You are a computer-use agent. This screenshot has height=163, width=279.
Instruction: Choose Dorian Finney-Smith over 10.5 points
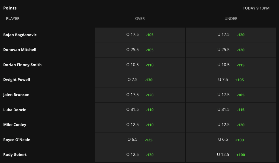140,65
